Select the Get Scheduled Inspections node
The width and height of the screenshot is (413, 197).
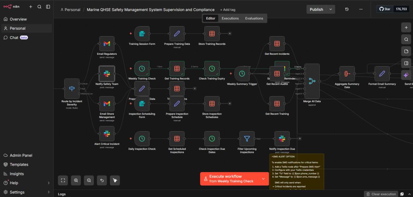pyautogui.click(x=177, y=139)
